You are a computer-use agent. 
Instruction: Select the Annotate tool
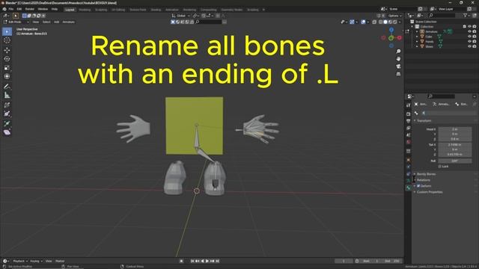7,87
